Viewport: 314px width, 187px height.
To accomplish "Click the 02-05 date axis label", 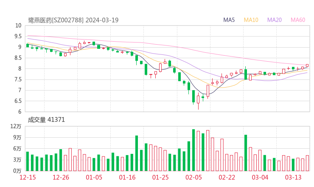I will point(193,177).
